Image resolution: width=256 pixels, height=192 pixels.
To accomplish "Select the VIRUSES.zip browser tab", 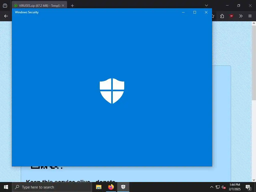I will click(x=39, y=5).
